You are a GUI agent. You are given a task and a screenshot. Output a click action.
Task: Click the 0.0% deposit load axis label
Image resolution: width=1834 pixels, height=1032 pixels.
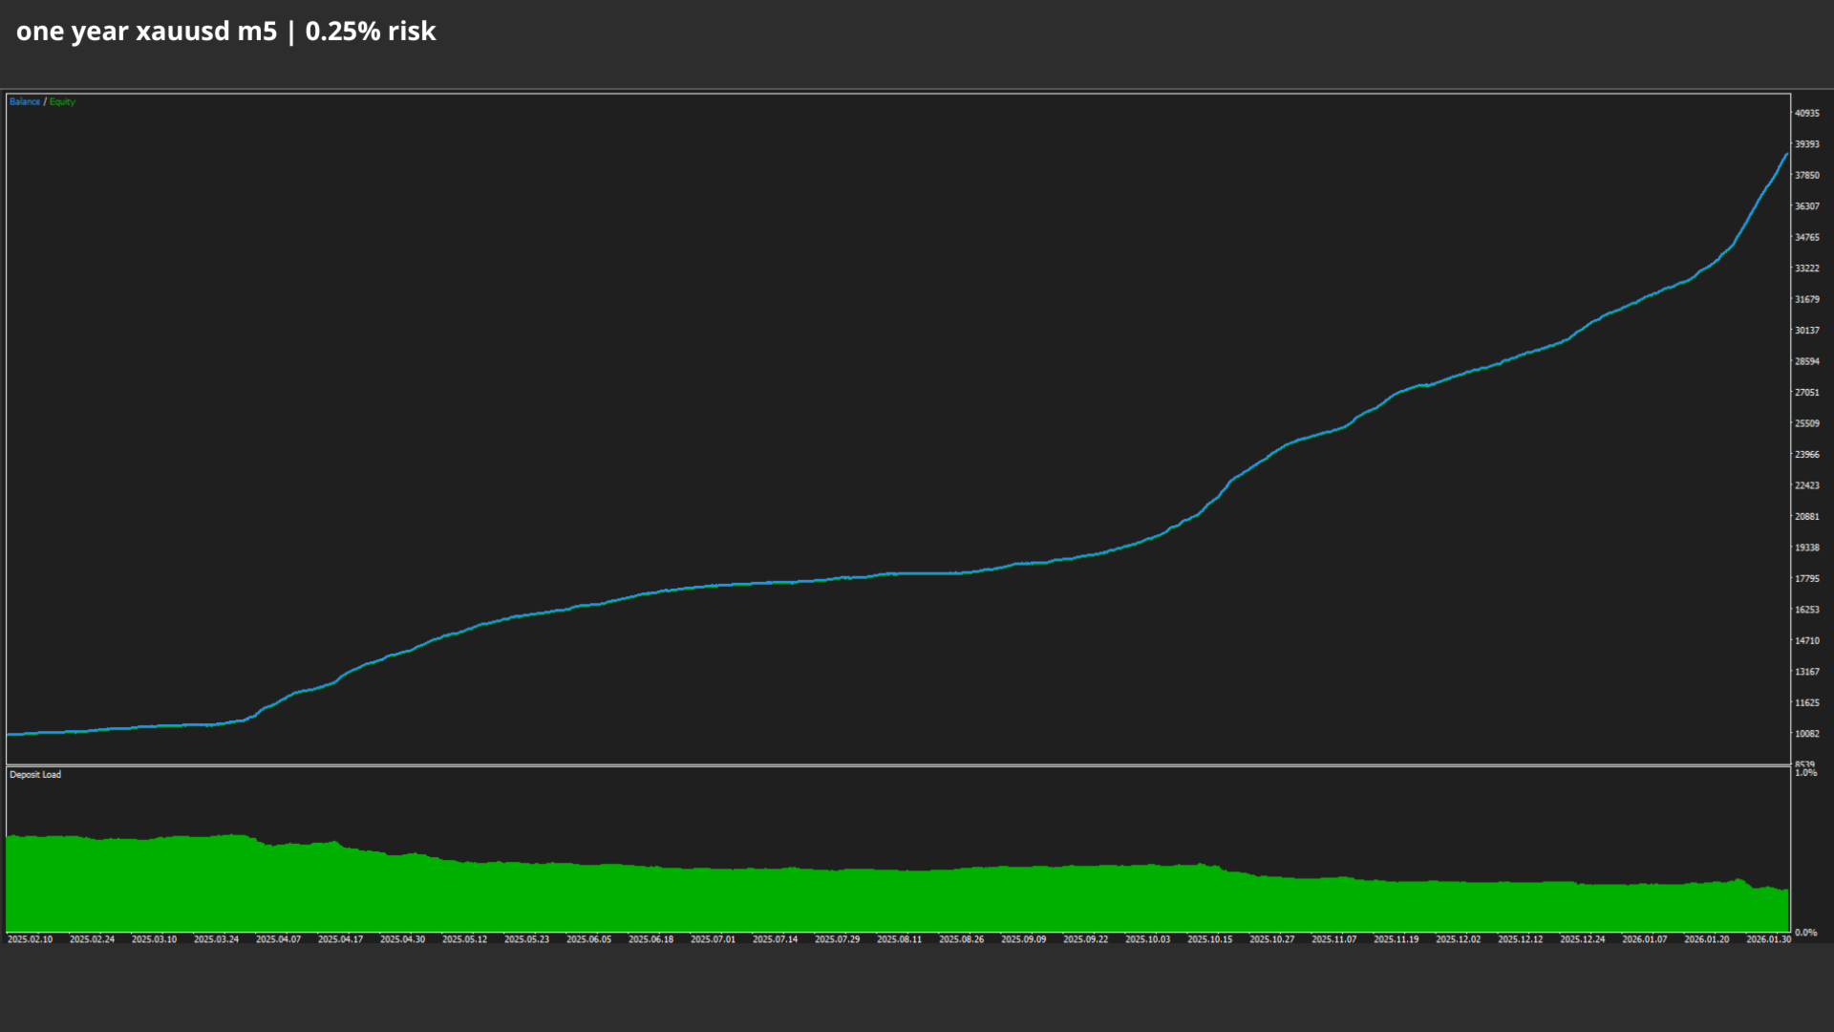[1805, 932]
